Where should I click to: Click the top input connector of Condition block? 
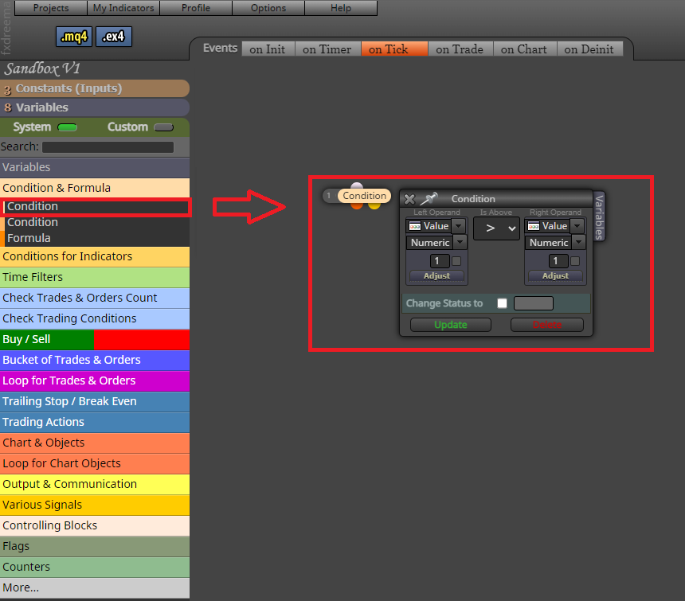click(x=357, y=186)
